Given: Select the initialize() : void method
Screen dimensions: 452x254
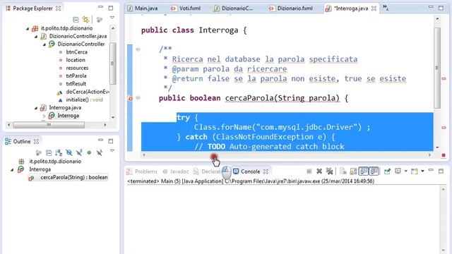Looking at the screenshot, I should [x=84, y=99].
